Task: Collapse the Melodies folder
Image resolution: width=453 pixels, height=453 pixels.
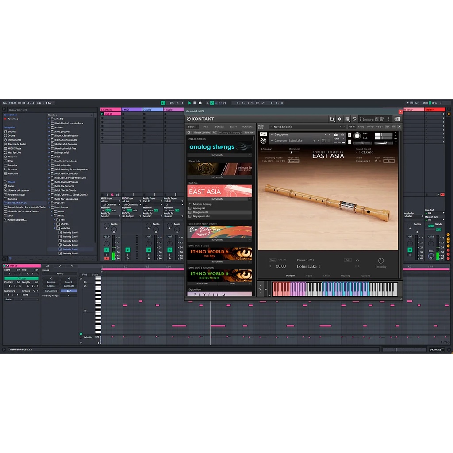Action: coord(54,228)
